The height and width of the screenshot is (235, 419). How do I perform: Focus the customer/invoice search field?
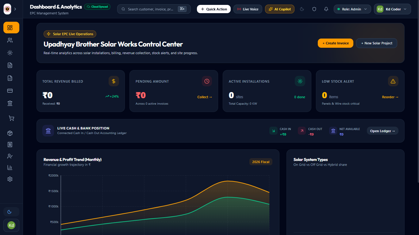click(154, 9)
